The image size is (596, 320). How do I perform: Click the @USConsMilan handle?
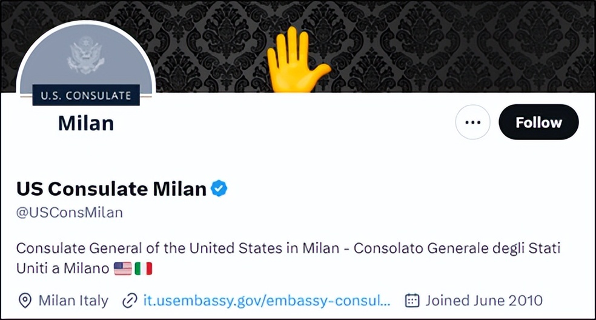point(69,213)
